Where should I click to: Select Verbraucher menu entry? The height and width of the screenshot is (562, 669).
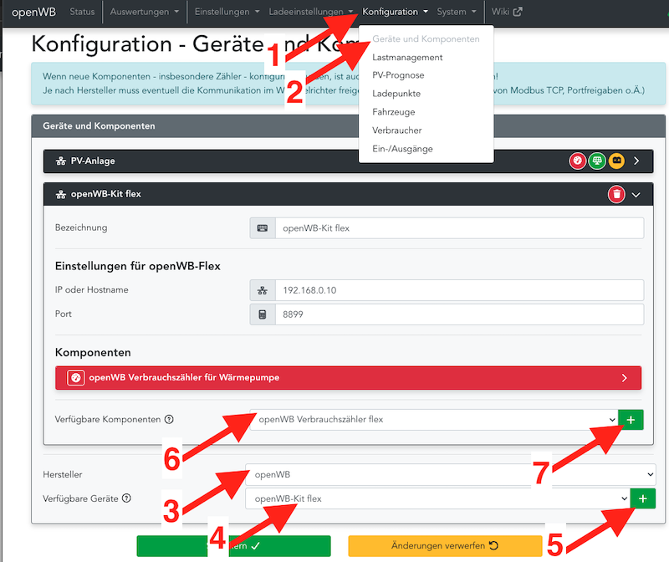[x=396, y=130]
